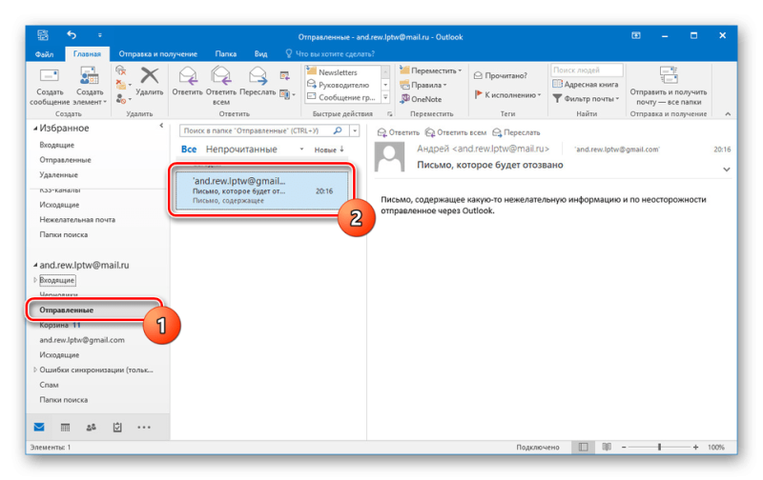
Task: Click the Read/Unread button
Action: point(501,75)
